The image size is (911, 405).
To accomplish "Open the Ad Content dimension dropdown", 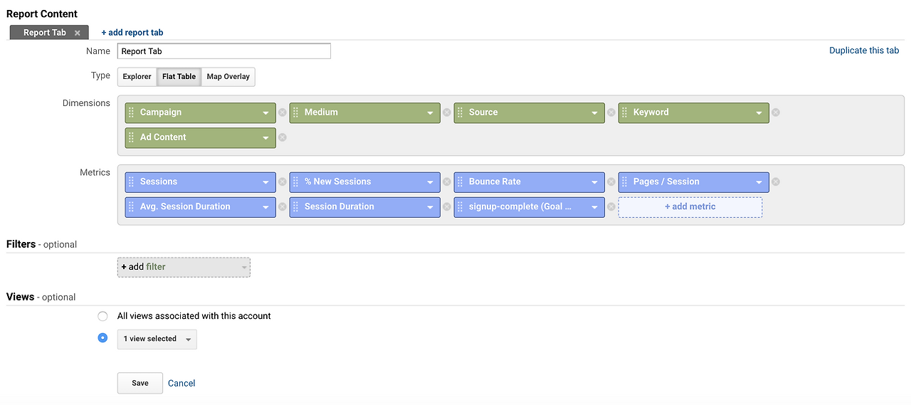I will 265,138.
